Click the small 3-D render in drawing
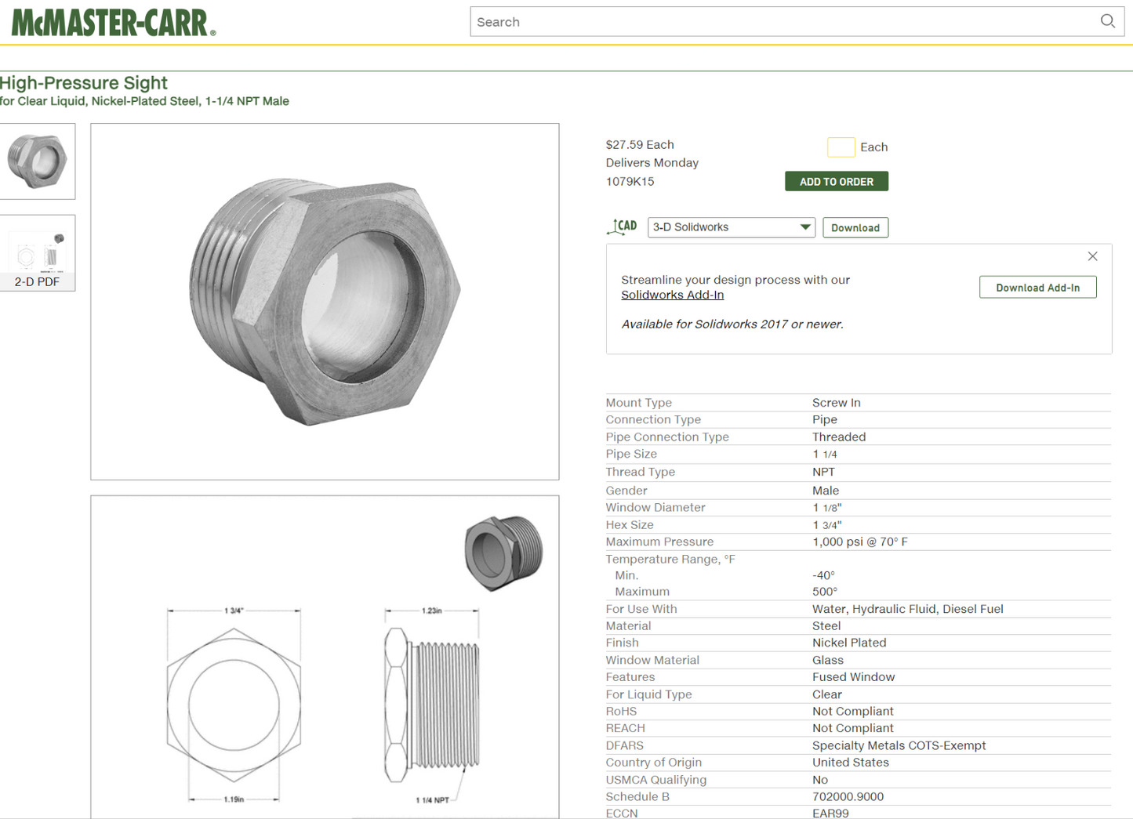1133x819 pixels. (x=503, y=552)
